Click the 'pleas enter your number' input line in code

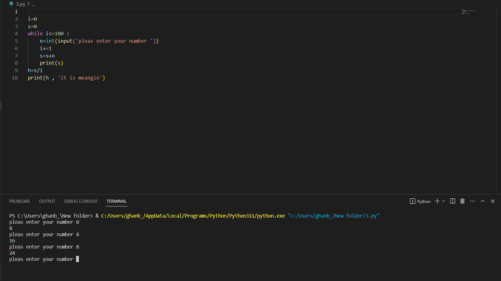click(99, 41)
